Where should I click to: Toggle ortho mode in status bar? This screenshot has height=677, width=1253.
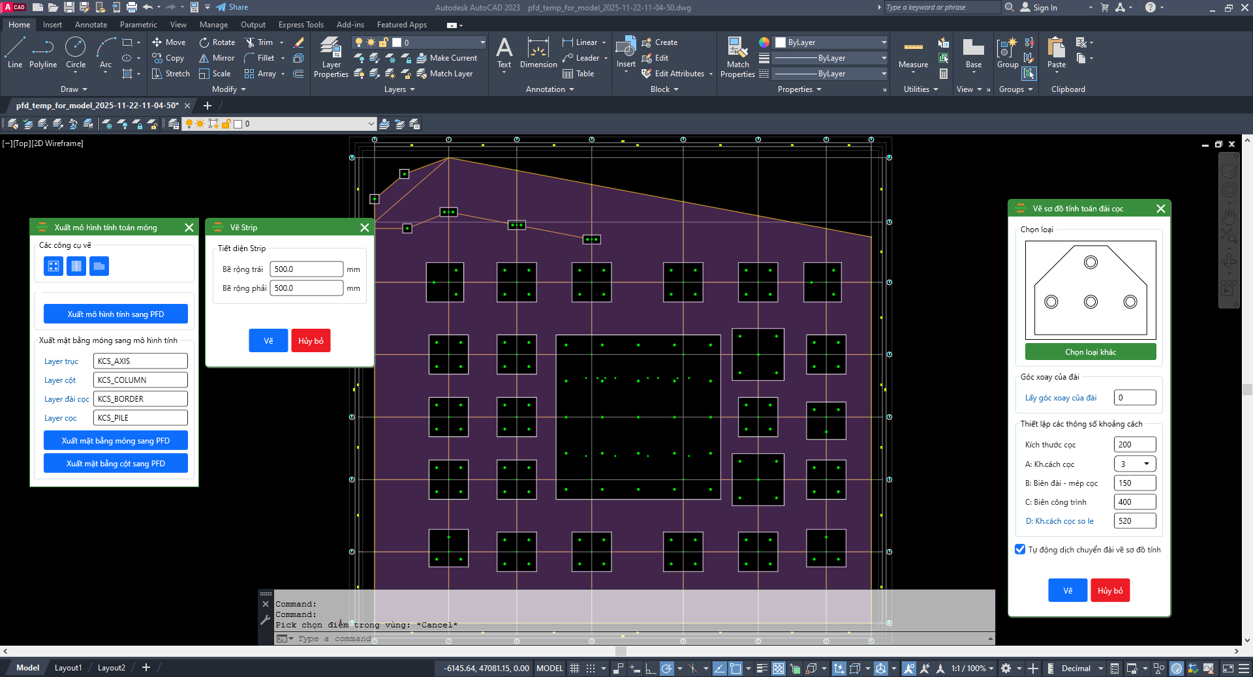pos(650,669)
